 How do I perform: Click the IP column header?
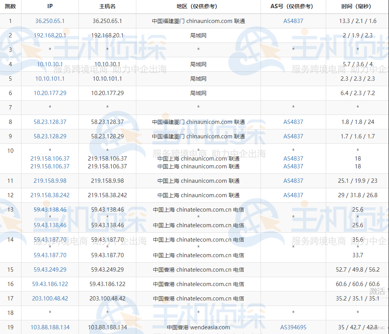click(x=50, y=6)
